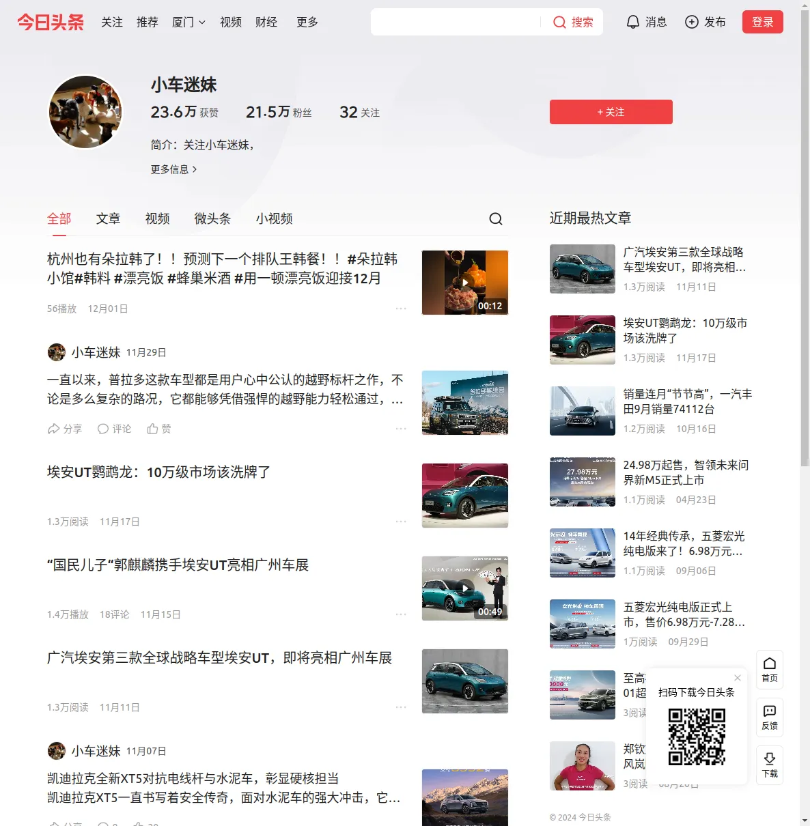Open 财经 in the top navigation

tap(266, 23)
